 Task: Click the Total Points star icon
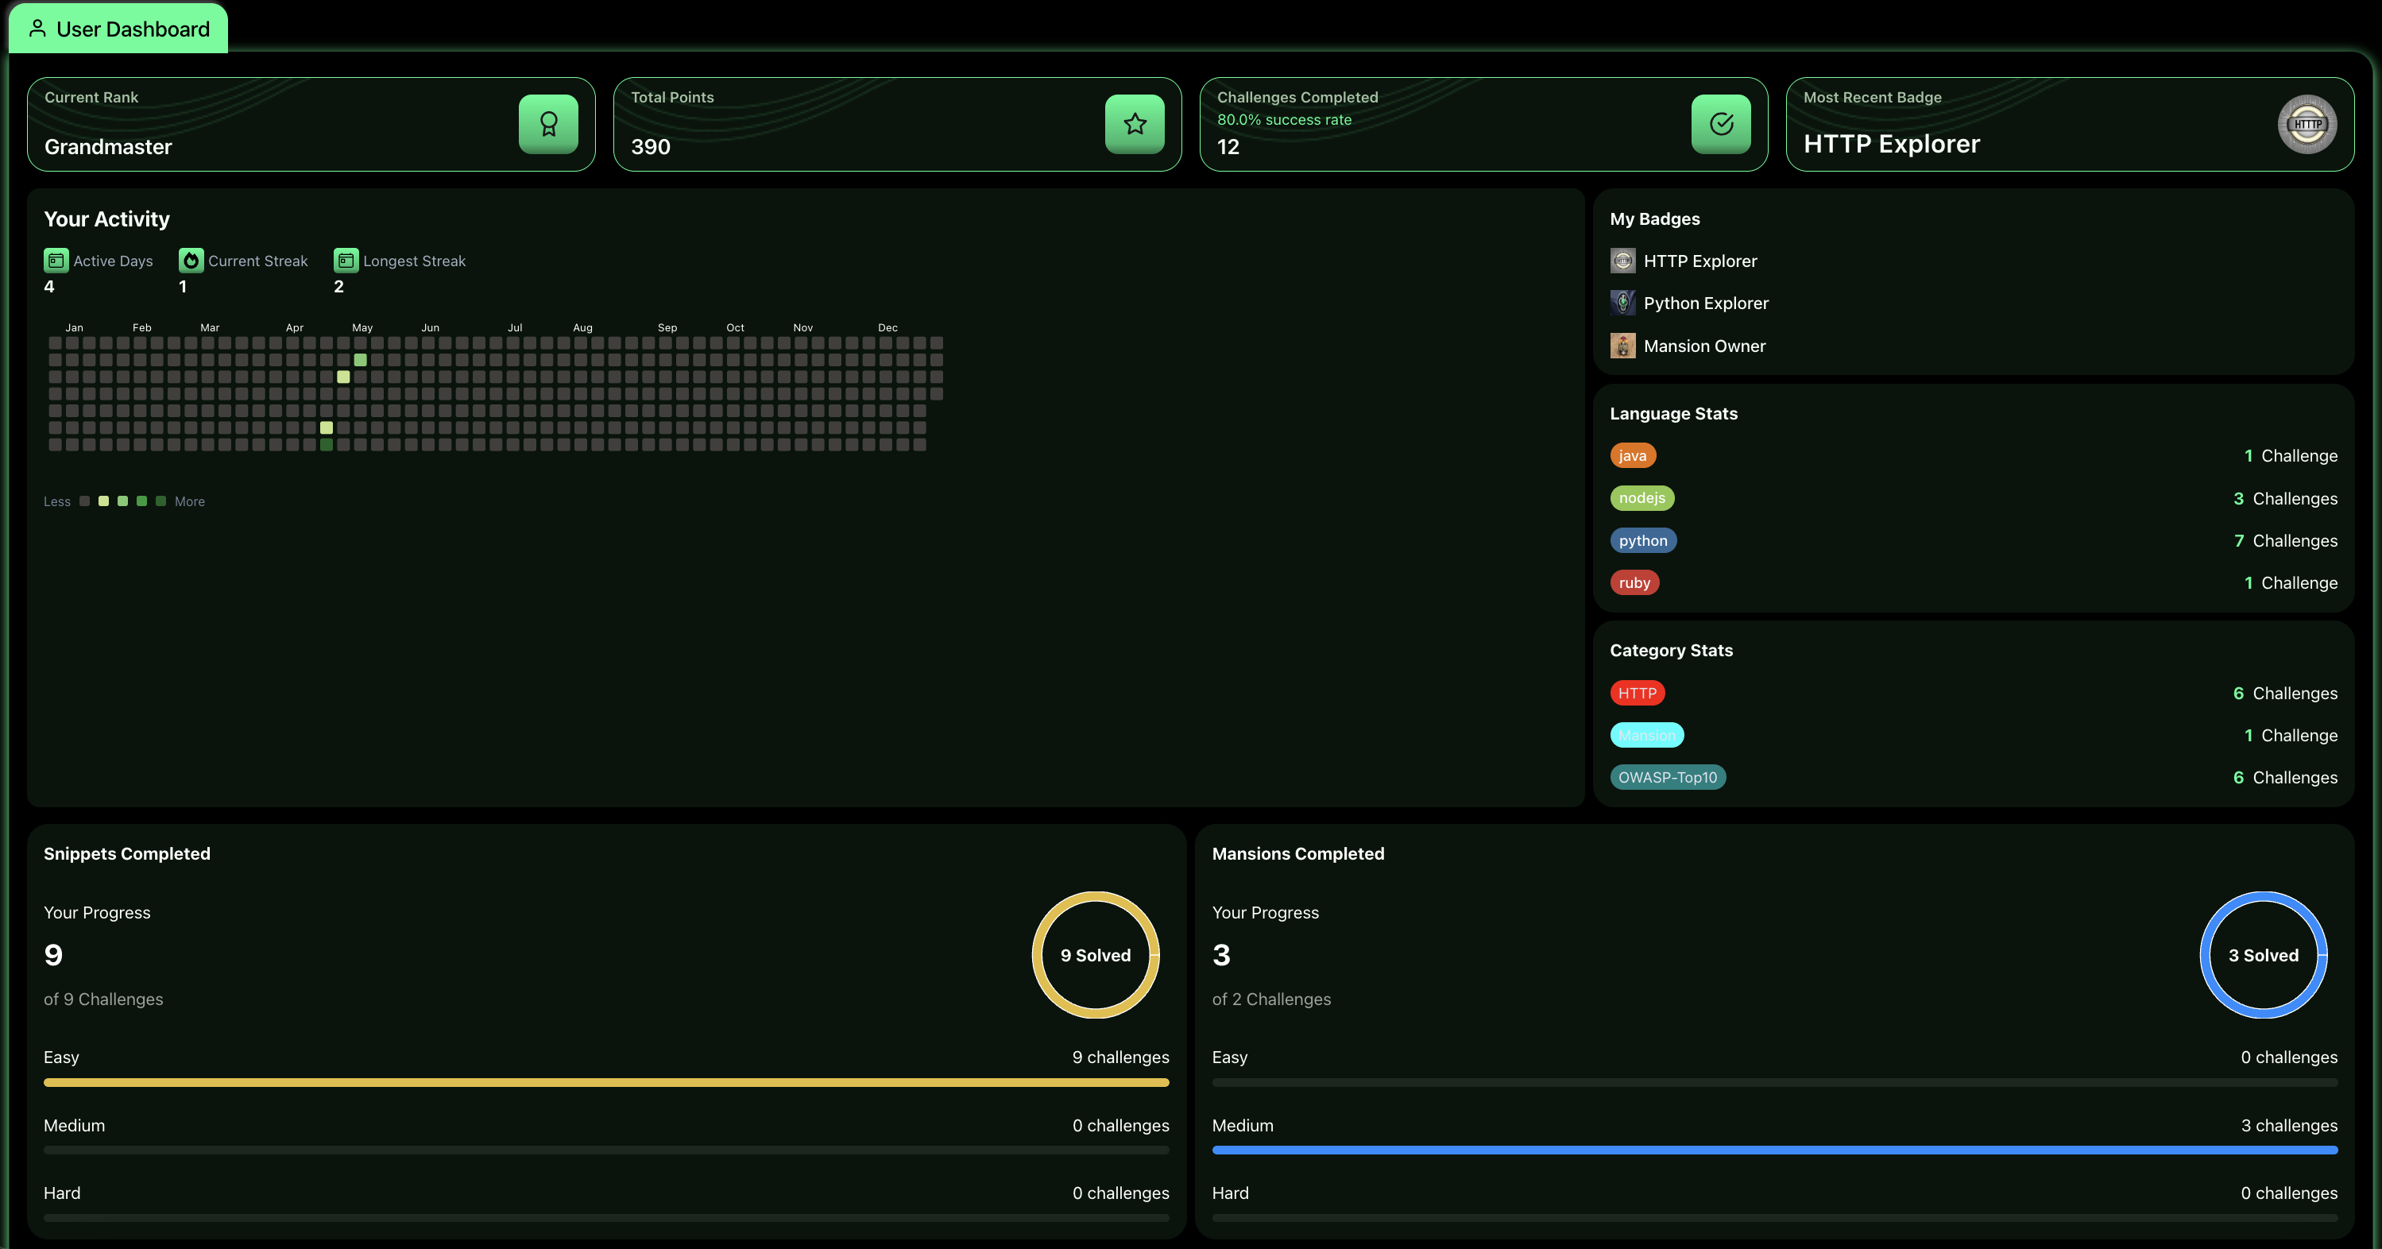[x=1135, y=124]
